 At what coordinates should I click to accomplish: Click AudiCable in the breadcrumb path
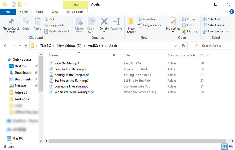(95, 46)
